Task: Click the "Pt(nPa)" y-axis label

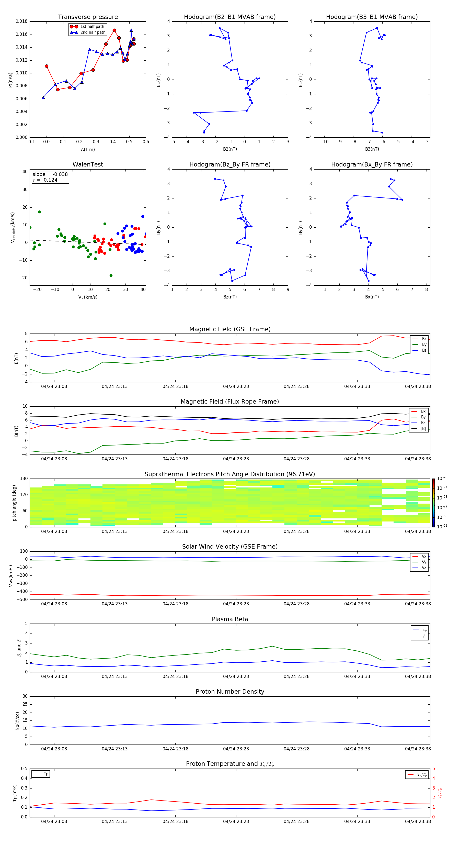Action: pos(10,80)
